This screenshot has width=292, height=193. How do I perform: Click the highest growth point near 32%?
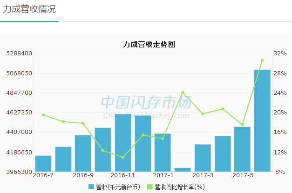coord(262,60)
